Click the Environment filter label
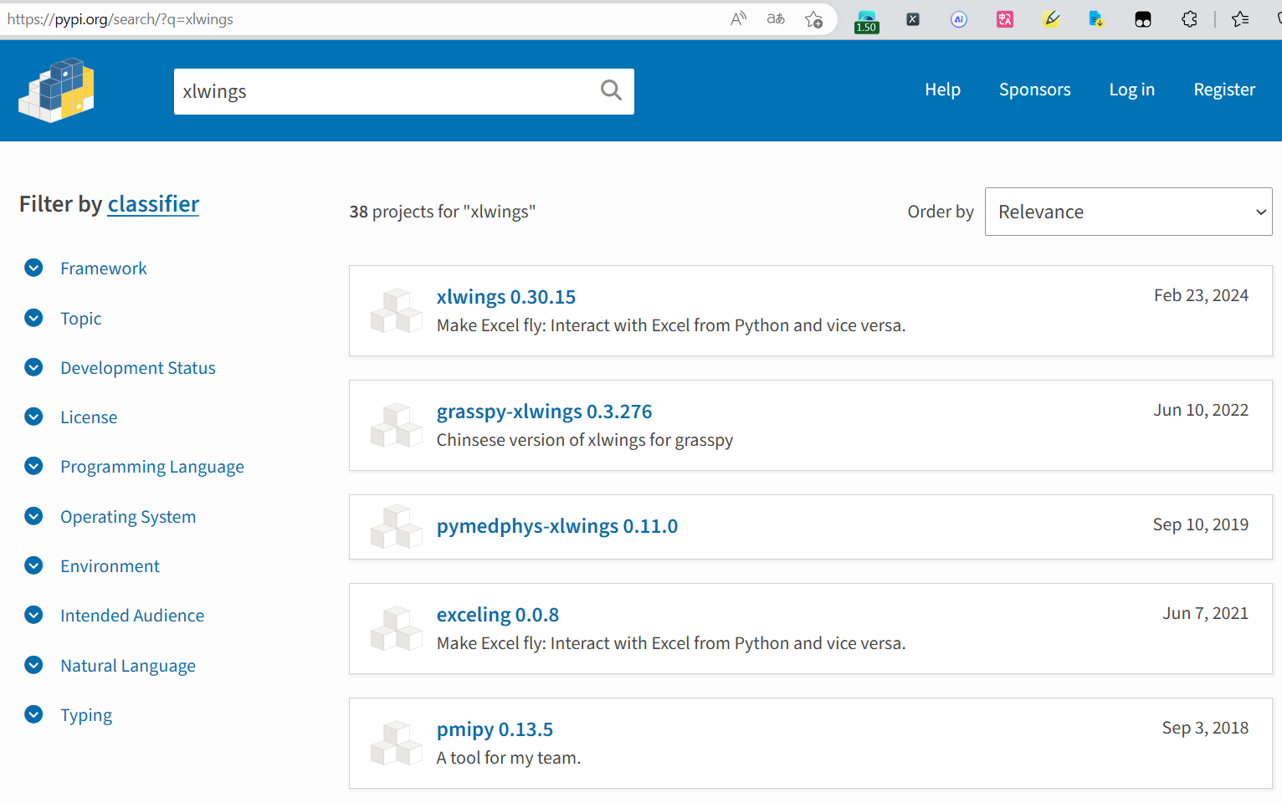This screenshot has width=1282, height=803. click(110, 566)
